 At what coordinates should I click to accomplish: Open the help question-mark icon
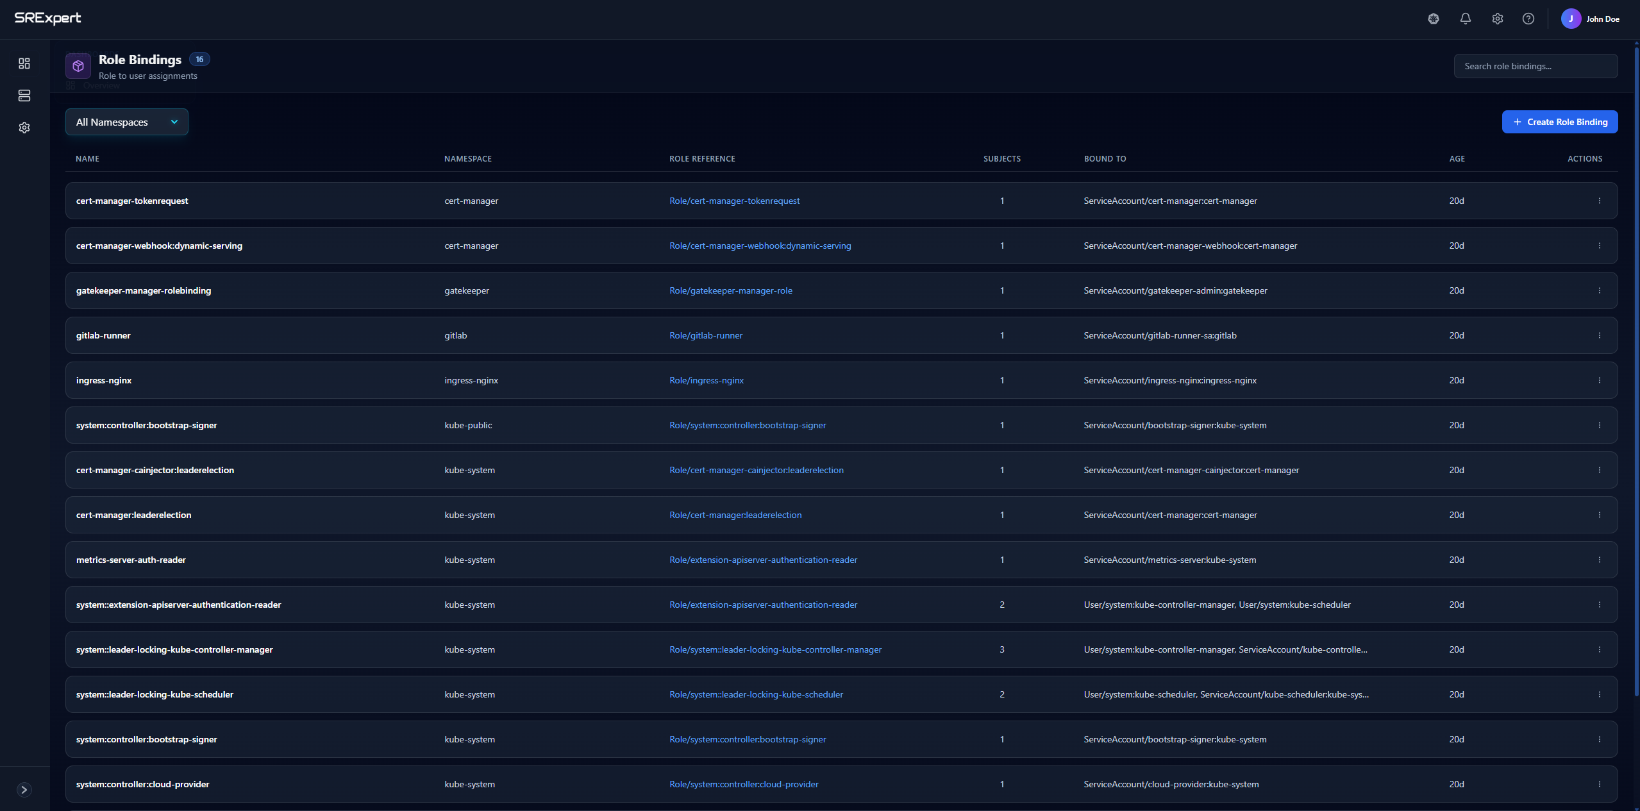coord(1529,19)
